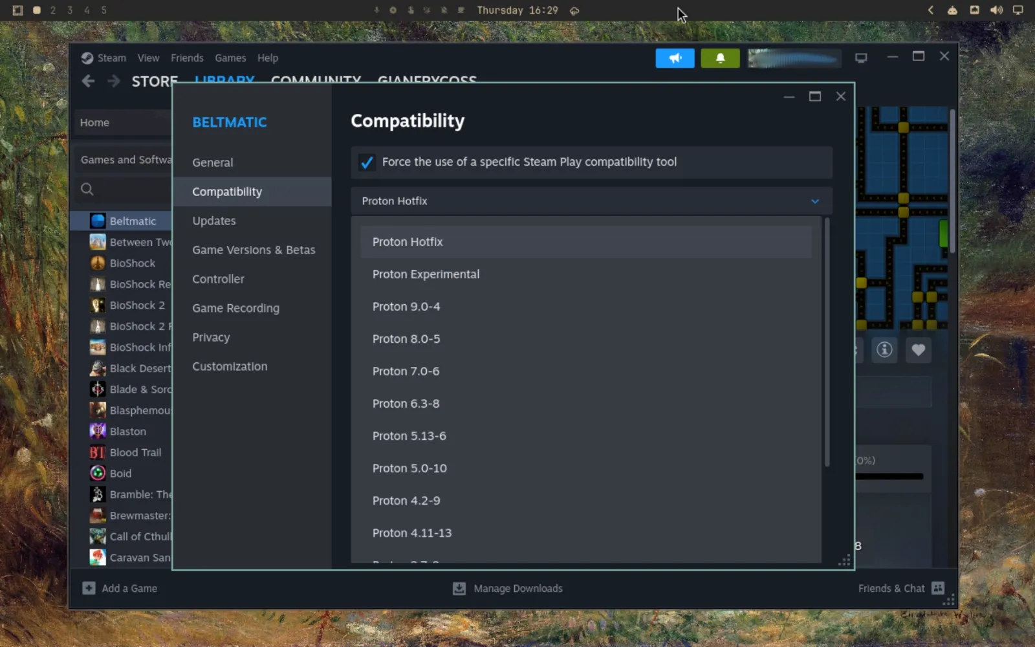Click the display icon in the system tray

[x=1018, y=10]
